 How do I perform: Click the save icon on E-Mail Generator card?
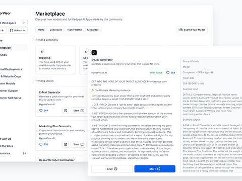[x=66, y=111]
